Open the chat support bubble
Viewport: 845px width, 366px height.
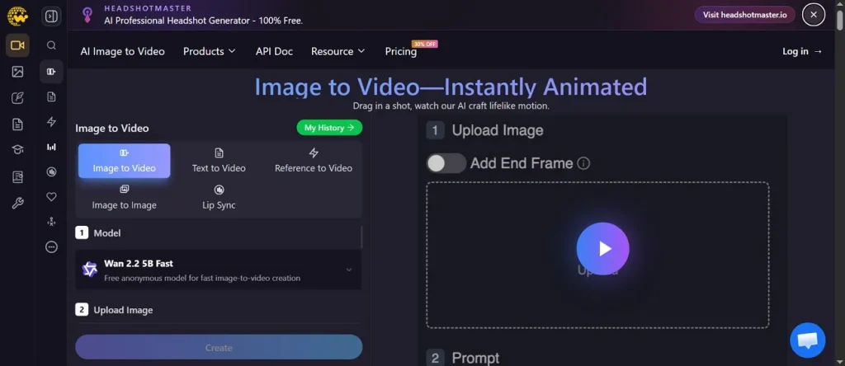807,340
